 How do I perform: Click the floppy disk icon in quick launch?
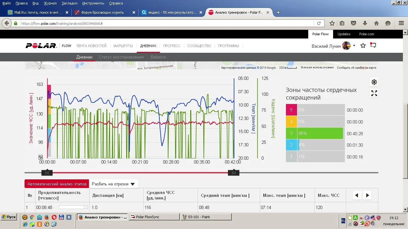62,217
